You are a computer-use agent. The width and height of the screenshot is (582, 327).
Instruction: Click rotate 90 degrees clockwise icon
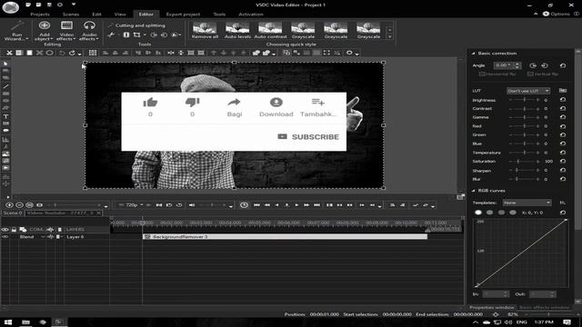pyautogui.click(x=533, y=65)
